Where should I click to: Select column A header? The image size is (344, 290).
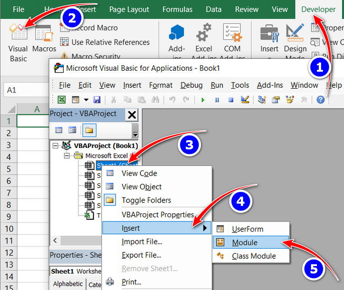click(33, 109)
